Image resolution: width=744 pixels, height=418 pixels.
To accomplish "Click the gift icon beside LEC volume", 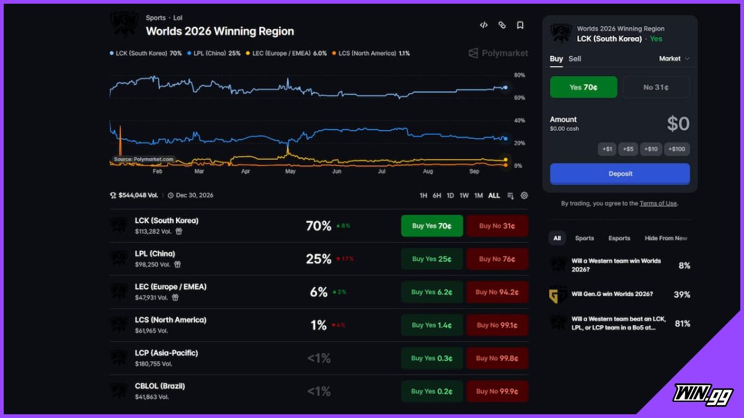I will tap(175, 297).
